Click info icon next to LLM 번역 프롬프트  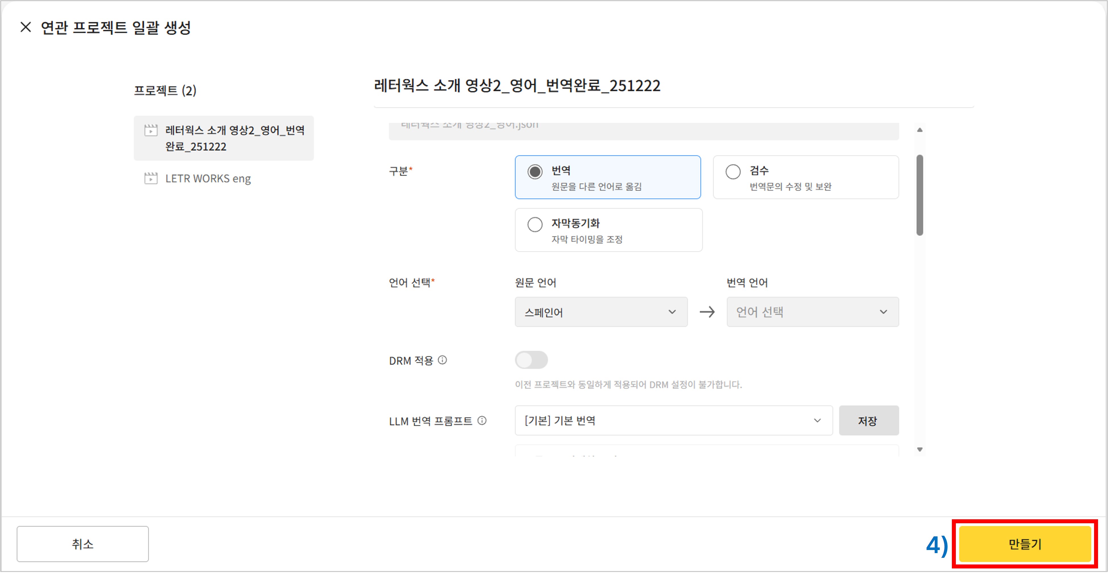click(x=482, y=420)
